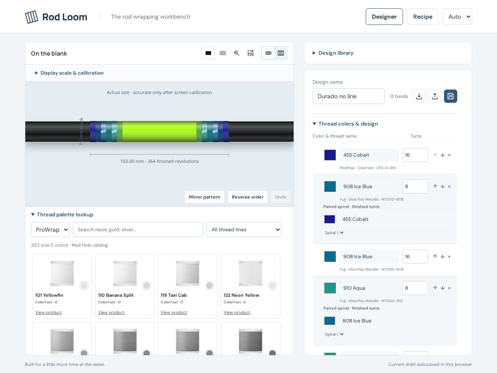Delete the 16-turn 908 Ice Blue band
497x373 pixels.
point(449,257)
